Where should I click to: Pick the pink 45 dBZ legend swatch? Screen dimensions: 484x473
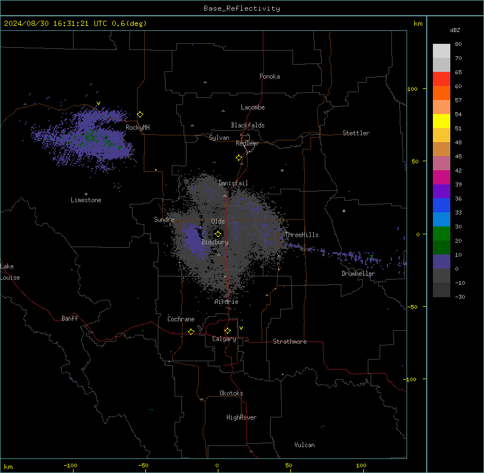pyautogui.click(x=441, y=163)
